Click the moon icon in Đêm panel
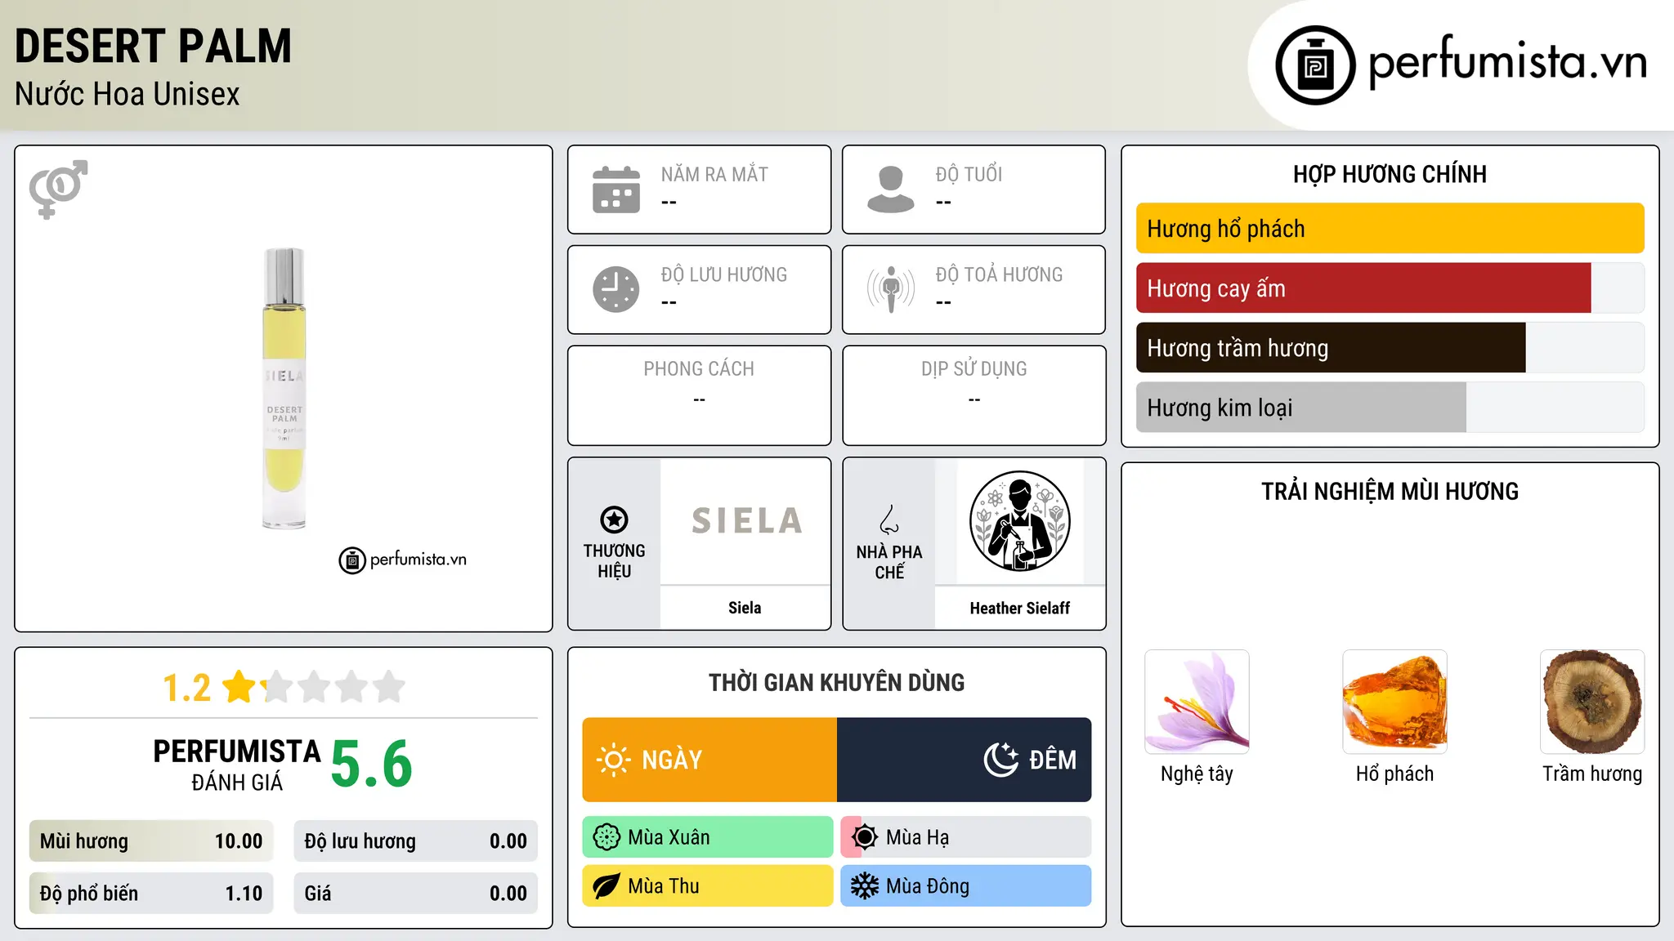Screen dimensions: 1674x941 (x=1001, y=760)
